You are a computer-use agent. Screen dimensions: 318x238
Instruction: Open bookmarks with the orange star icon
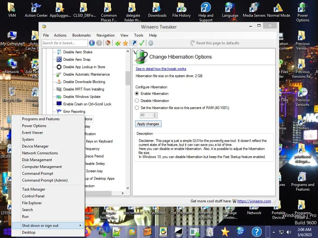tap(125, 43)
